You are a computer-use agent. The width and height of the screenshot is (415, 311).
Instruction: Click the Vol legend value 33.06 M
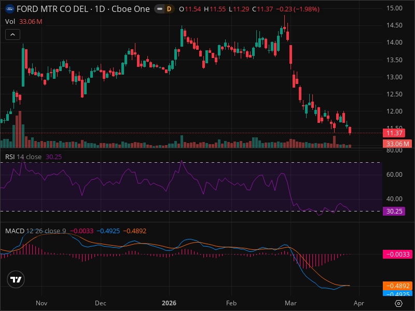tap(31, 22)
